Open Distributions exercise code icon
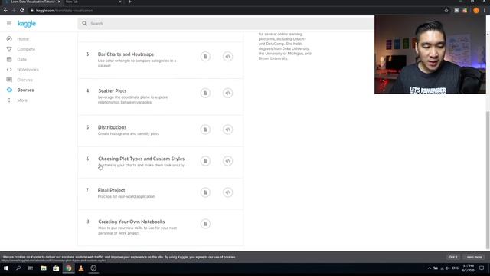This screenshot has width=490, height=276. pyautogui.click(x=227, y=130)
